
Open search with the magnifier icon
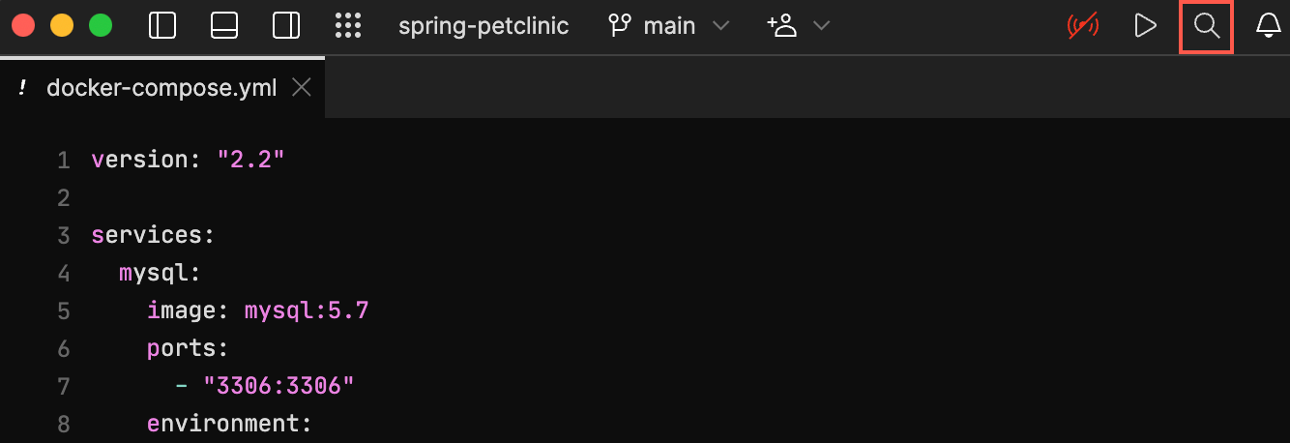click(1207, 26)
